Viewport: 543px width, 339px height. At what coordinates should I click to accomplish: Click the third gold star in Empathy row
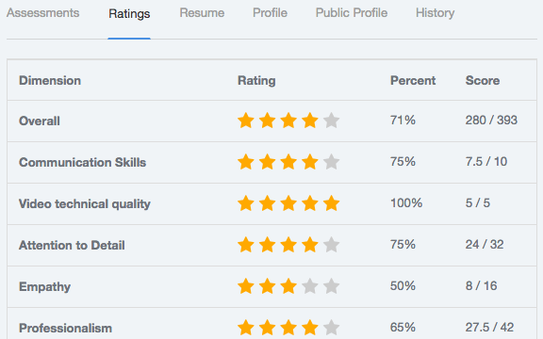coord(288,286)
